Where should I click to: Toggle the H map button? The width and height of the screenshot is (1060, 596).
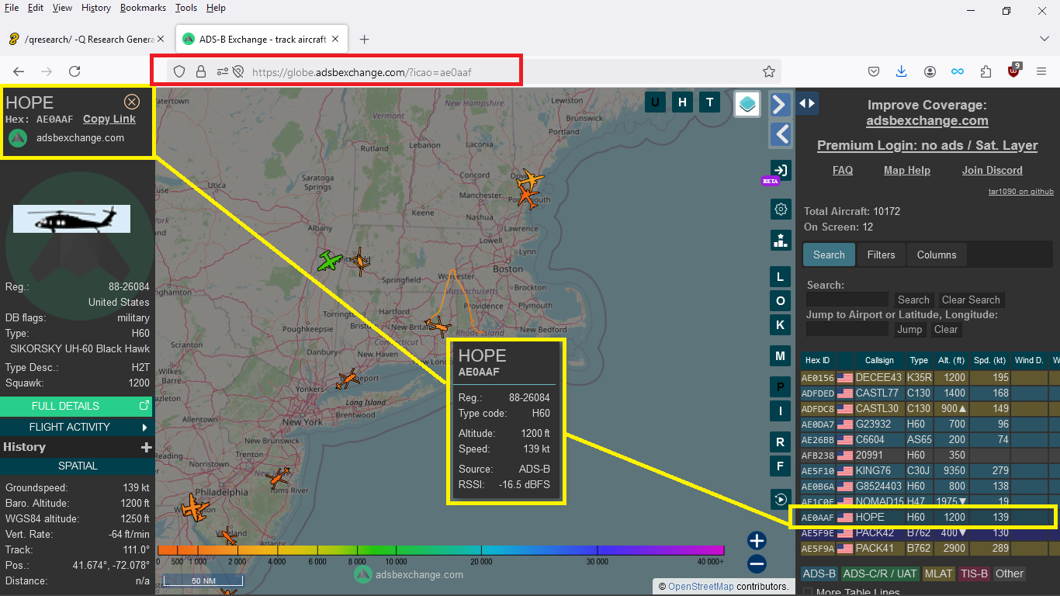click(682, 102)
